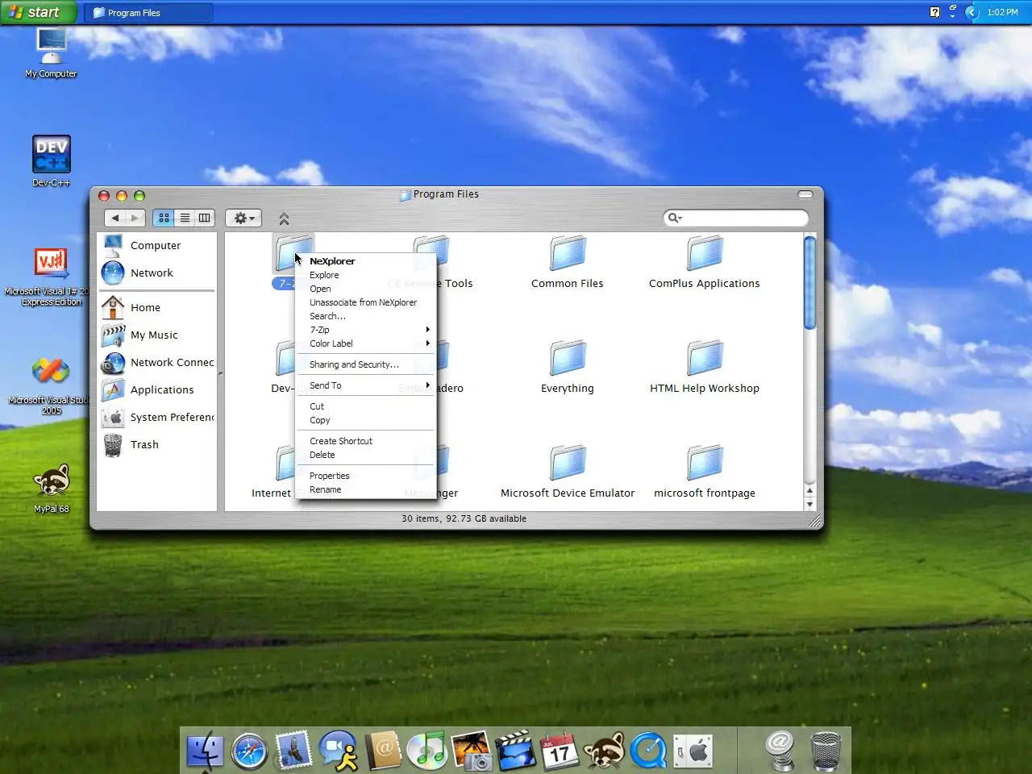Screen dimensions: 1032x774
Task: Select the HTML Help Workshop folder
Action: pos(705,368)
